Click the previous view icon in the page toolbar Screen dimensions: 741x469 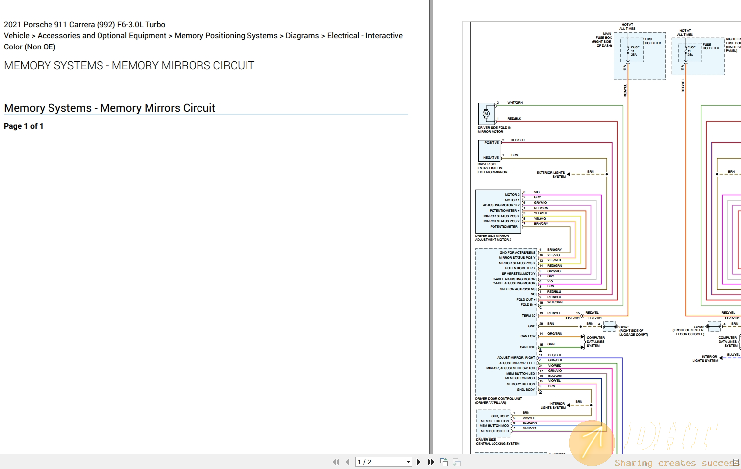point(444,462)
